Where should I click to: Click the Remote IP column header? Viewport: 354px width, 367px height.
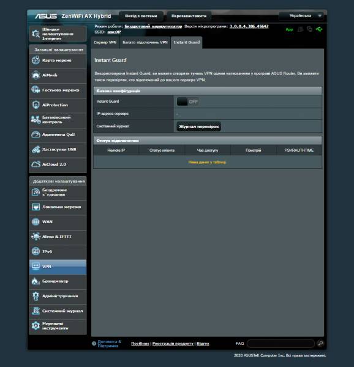tap(116, 150)
